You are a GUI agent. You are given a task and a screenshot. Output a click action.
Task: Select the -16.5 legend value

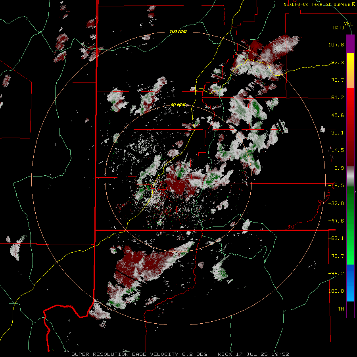click(x=336, y=186)
